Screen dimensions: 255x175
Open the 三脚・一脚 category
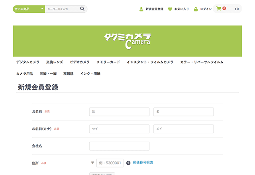click(48, 74)
